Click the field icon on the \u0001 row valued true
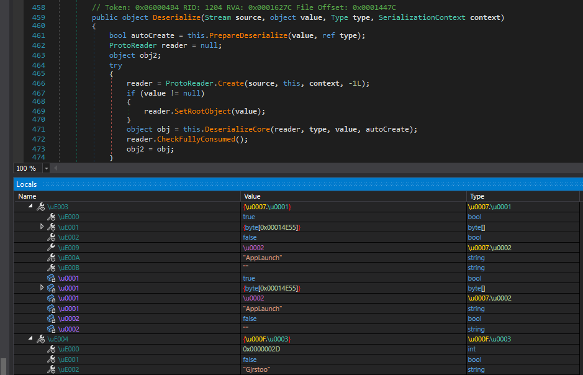 (x=51, y=278)
